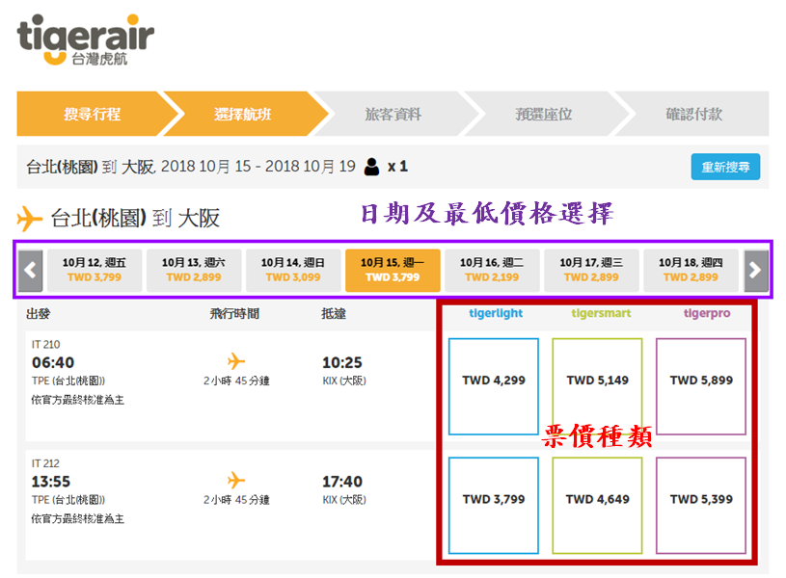
Task: Go to 選擇航班 step
Action: click(243, 114)
